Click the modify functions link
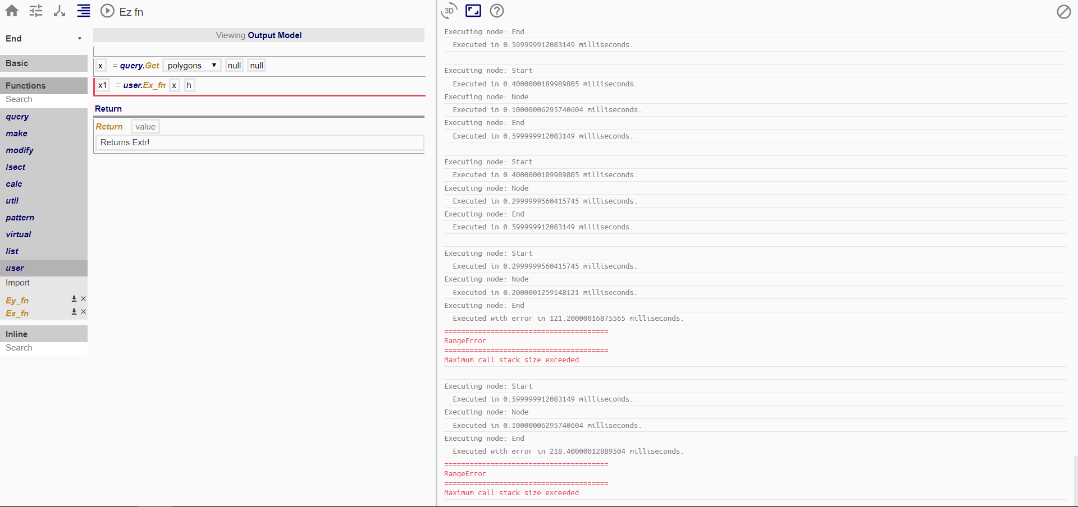Image resolution: width=1078 pixels, height=507 pixels. (x=19, y=150)
